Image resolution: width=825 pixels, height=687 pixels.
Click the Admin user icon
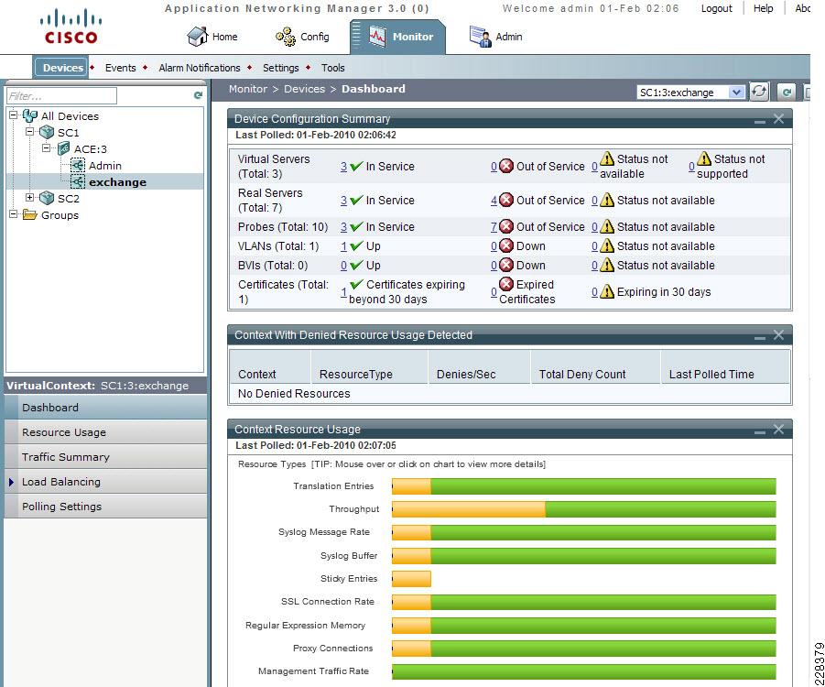click(x=480, y=37)
